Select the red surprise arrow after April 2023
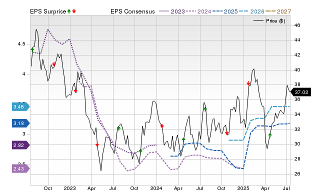Screen dimensions: 320x191 (97, 144)
